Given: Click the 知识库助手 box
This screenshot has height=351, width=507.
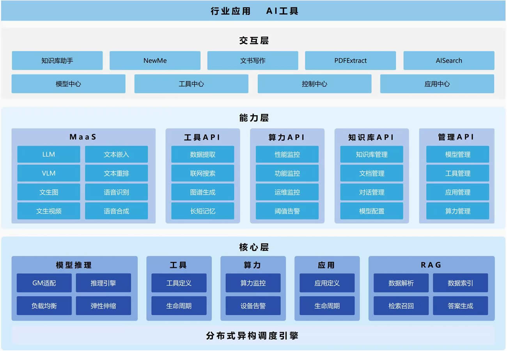Looking at the screenshot, I should [57, 61].
